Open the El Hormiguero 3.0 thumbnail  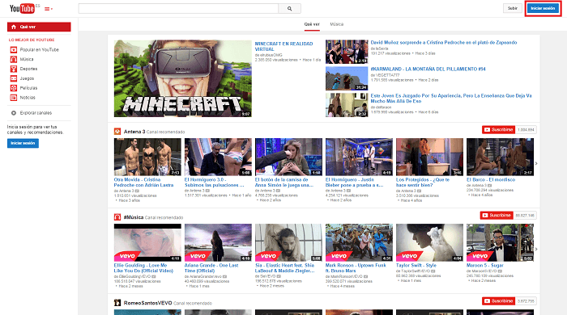click(x=218, y=157)
